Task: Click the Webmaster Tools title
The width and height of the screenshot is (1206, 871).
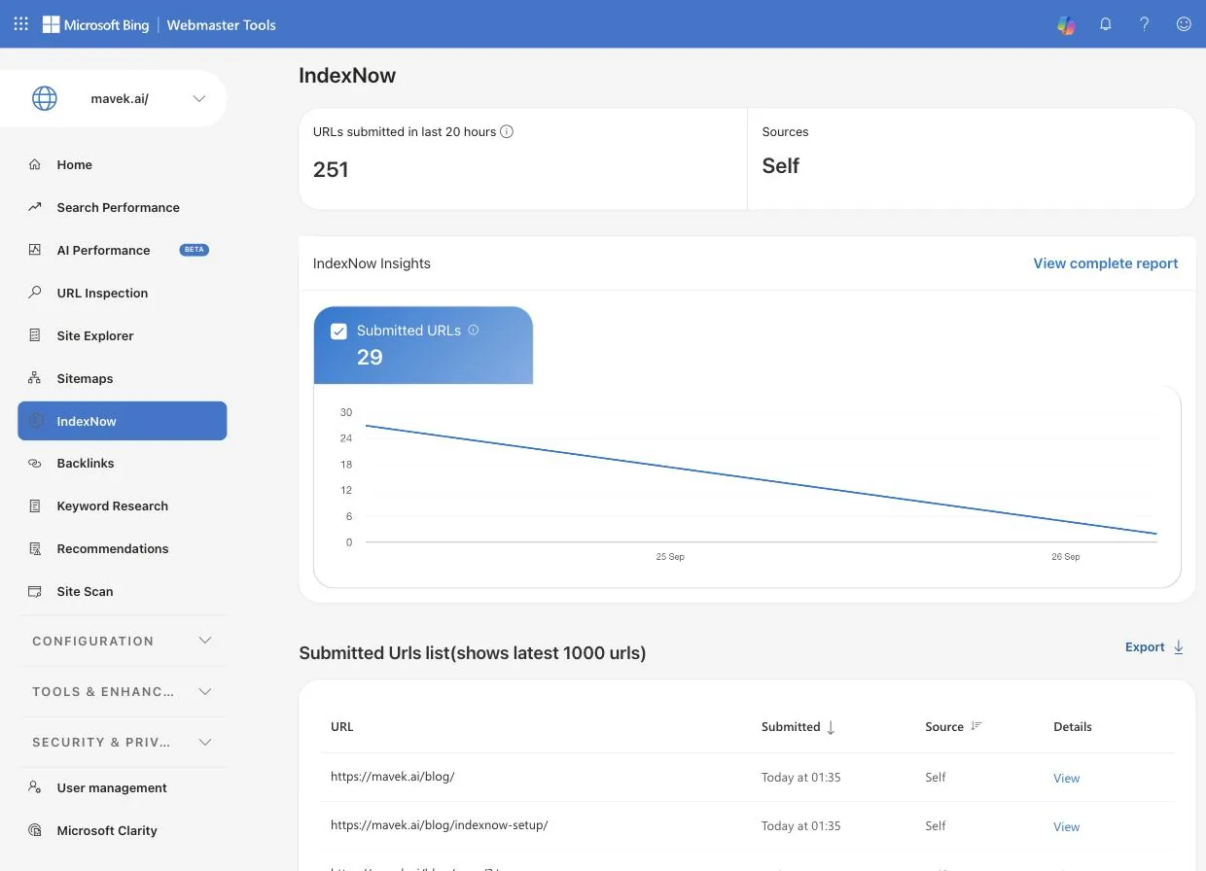Action: pos(222,25)
